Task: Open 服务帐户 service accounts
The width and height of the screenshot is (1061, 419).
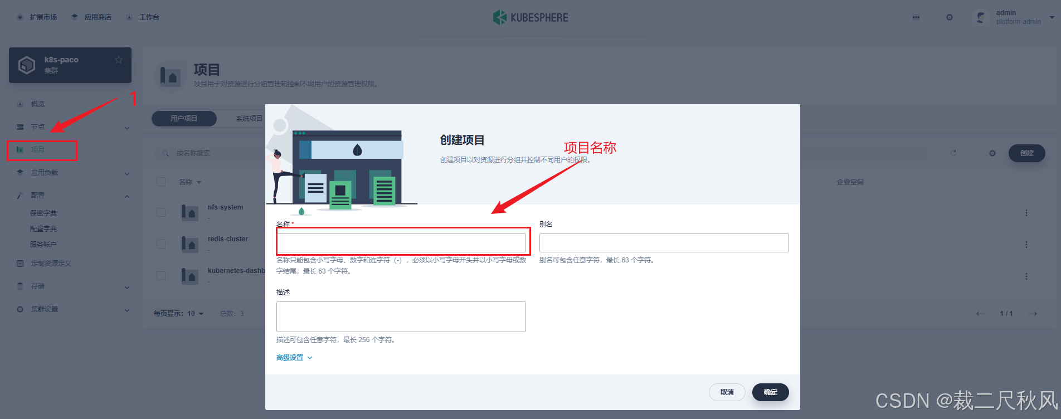Action: coord(43,245)
